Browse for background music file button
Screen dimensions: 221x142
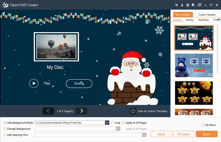click(107, 123)
